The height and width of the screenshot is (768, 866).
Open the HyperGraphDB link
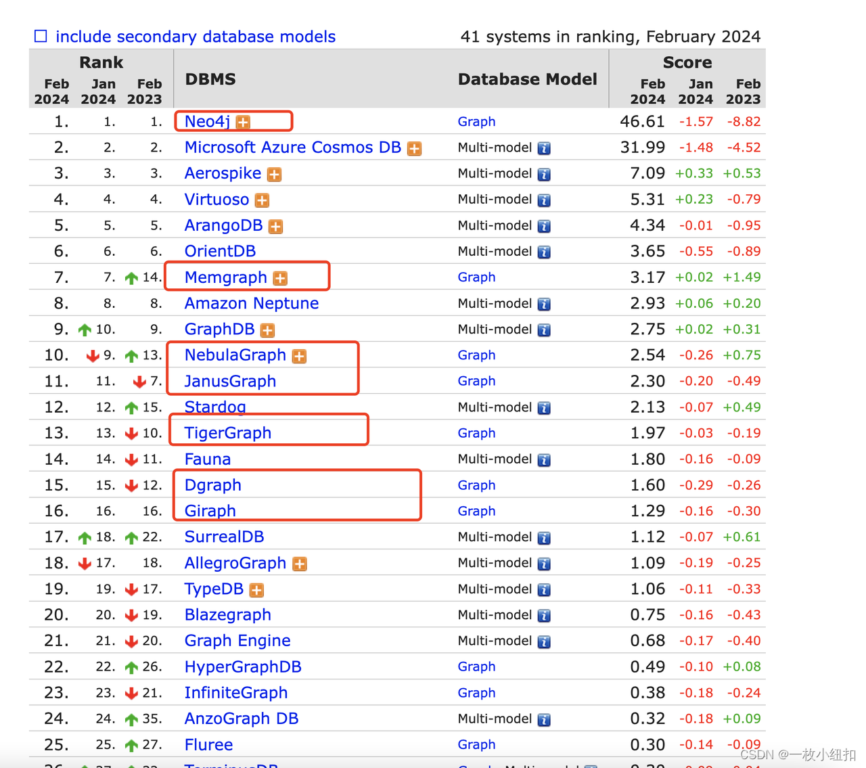[243, 667]
